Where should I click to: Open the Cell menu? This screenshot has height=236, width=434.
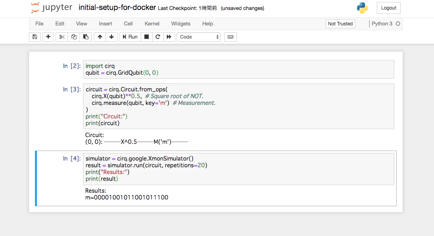[128, 24]
